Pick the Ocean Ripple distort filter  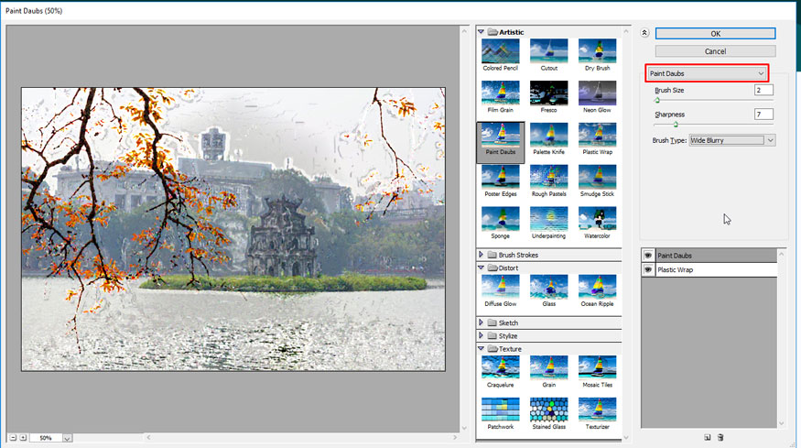click(596, 288)
